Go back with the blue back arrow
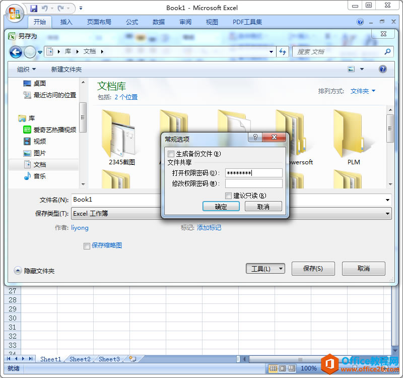Screen dimensions: 403x378 click(16, 52)
